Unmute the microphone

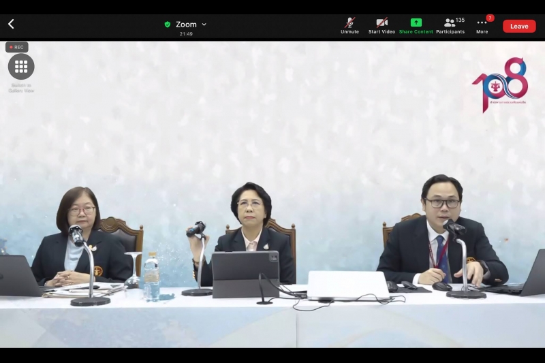point(349,22)
